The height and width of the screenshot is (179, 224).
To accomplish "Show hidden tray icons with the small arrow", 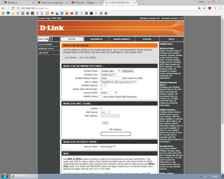I will click(197, 177).
